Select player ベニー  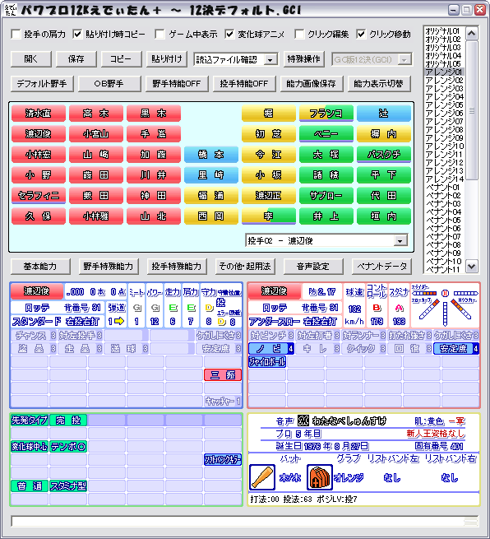pos(326,134)
